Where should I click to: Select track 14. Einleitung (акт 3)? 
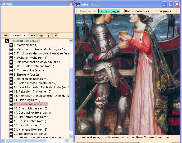click(x=27, y=100)
